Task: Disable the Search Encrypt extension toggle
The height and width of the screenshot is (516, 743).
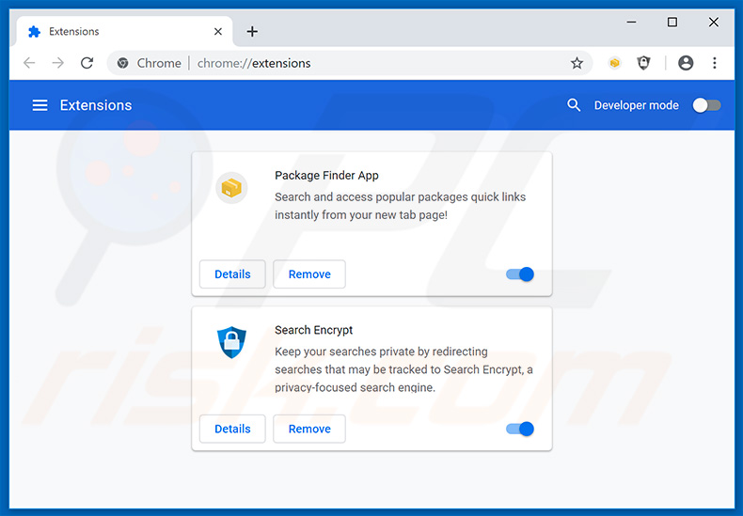Action: [520, 429]
